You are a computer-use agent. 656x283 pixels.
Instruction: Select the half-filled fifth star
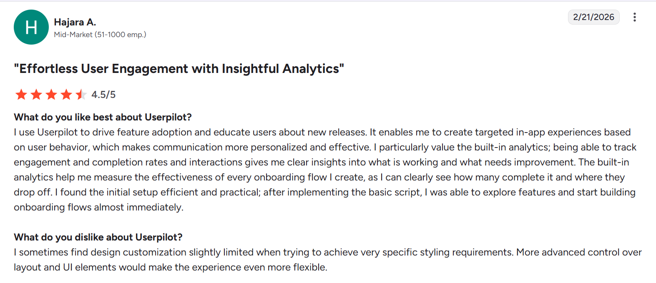click(x=81, y=94)
